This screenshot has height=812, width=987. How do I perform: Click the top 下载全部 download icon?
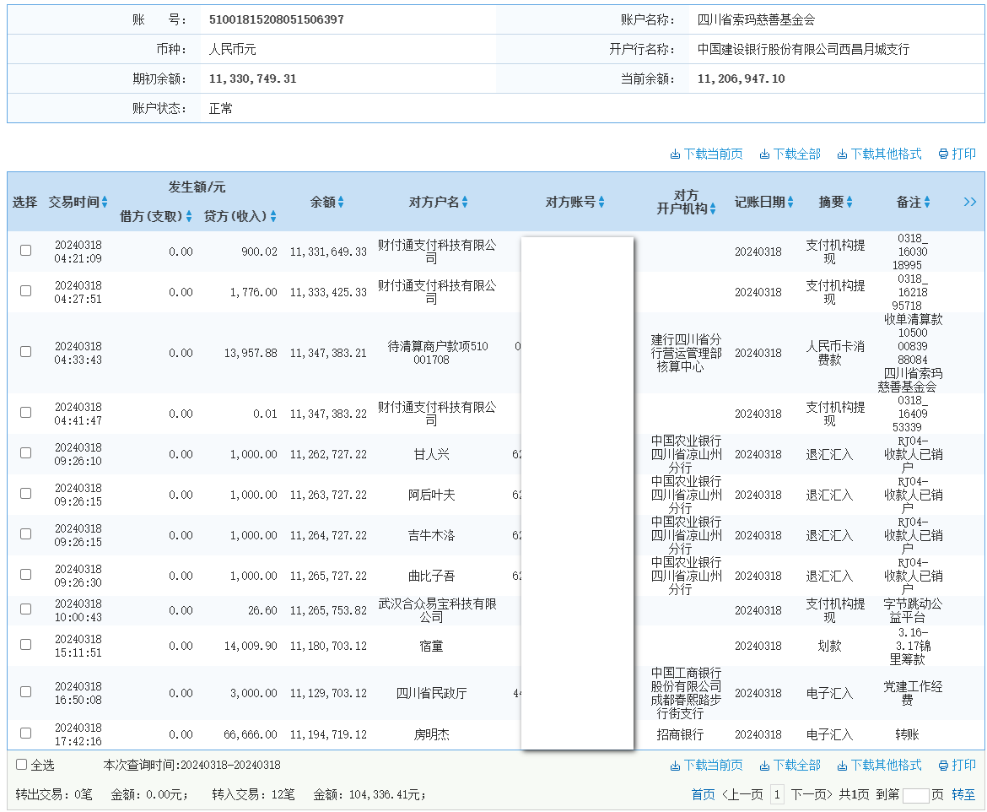click(764, 154)
